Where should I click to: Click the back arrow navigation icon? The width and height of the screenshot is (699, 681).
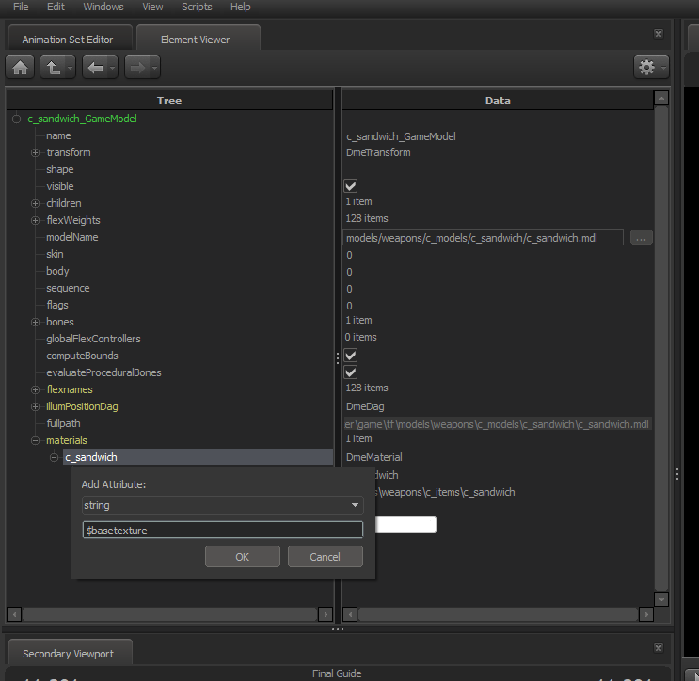(x=95, y=68)
